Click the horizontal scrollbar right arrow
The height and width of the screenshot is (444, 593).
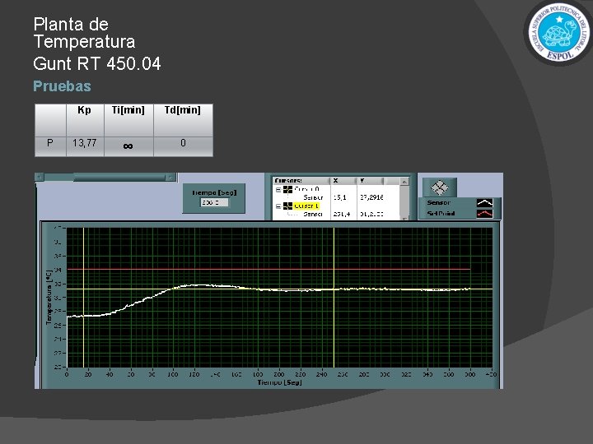[x=171, y=177]
